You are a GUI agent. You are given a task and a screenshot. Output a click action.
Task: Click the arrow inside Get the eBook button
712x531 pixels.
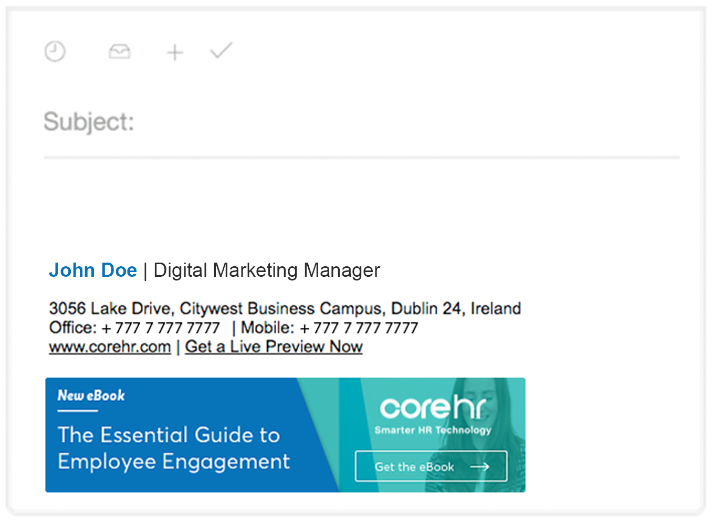pyautogui.click(x=480, y=466)
